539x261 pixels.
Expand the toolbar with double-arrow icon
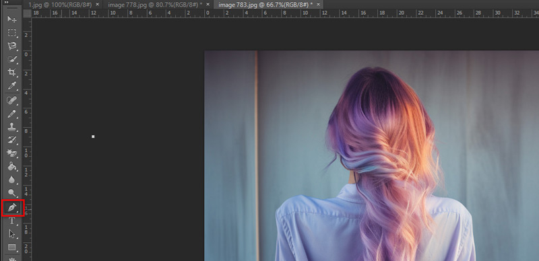pyautogui.click(x=6, y=2)
